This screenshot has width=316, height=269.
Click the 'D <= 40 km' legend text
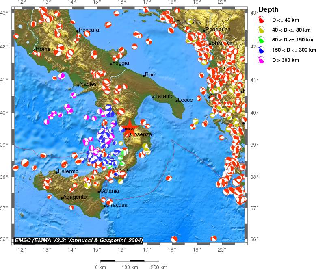pyautogui.click(x=286, y=20)
